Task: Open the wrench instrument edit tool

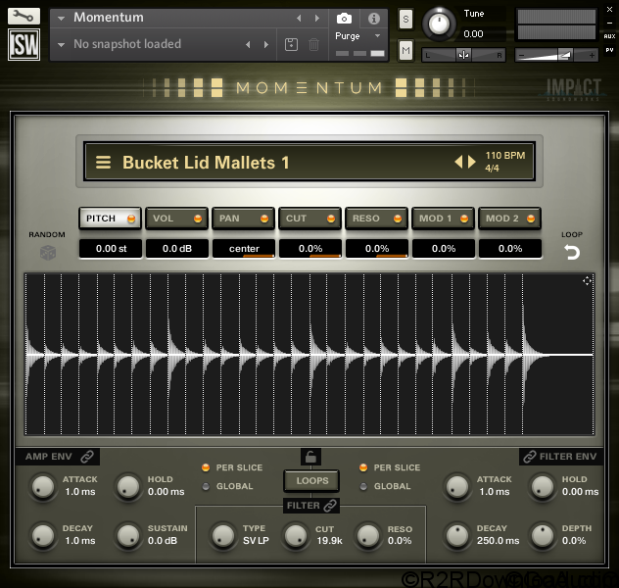Action: point(24,17)
